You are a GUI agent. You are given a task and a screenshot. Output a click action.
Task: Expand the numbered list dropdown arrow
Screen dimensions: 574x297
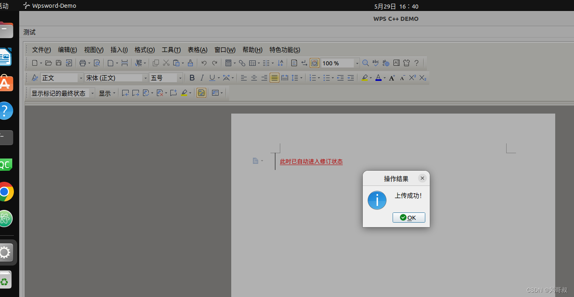point(319,78)
